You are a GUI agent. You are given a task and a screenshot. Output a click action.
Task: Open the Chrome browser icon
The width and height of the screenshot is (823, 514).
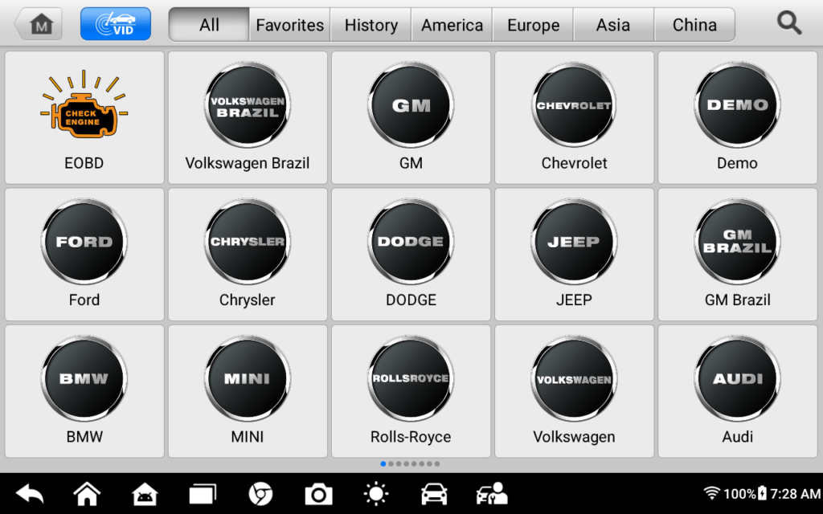tap(260, 494)
